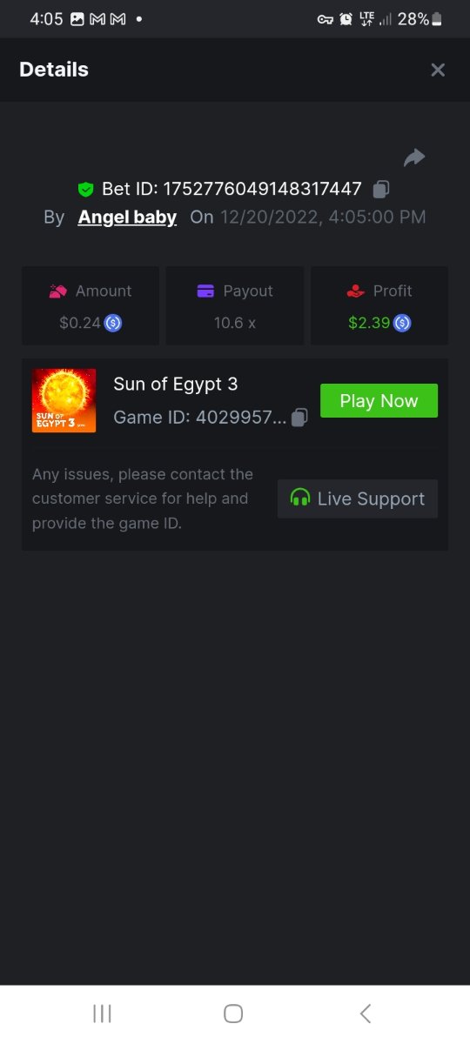
Task: Open the Angel baby user profile
Action: point(127,217)
